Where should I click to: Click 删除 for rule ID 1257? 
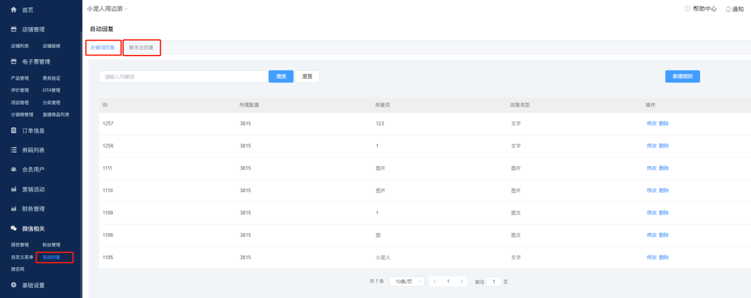pyautogui.click(x=663, y=124)
